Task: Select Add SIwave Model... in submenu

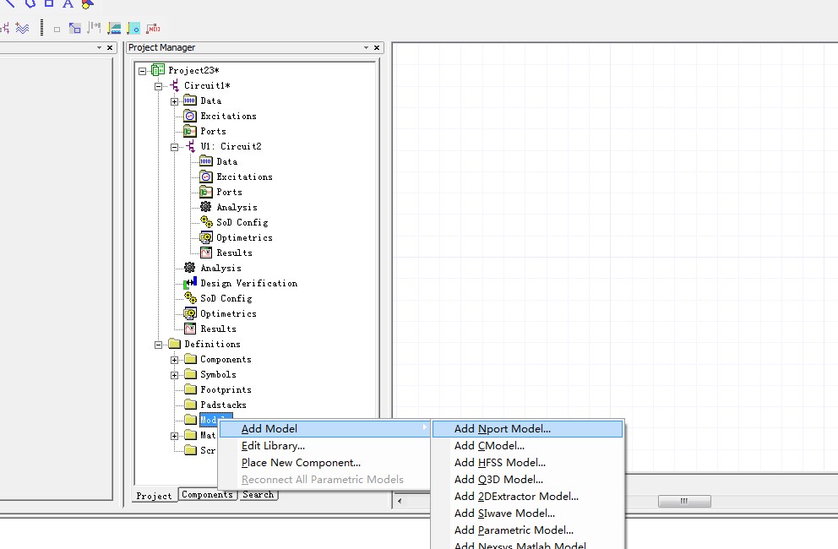Action: click(x=527, y=514)
